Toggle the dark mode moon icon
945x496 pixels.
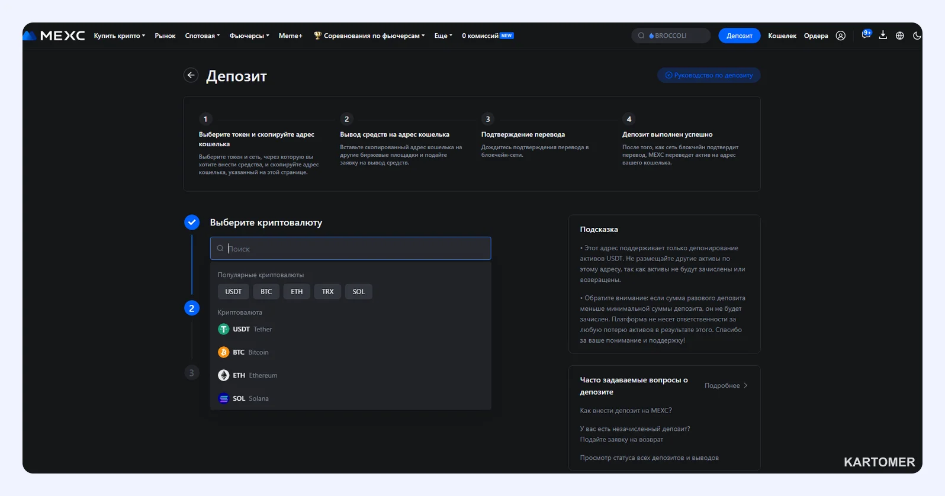(x=917, y=36)
